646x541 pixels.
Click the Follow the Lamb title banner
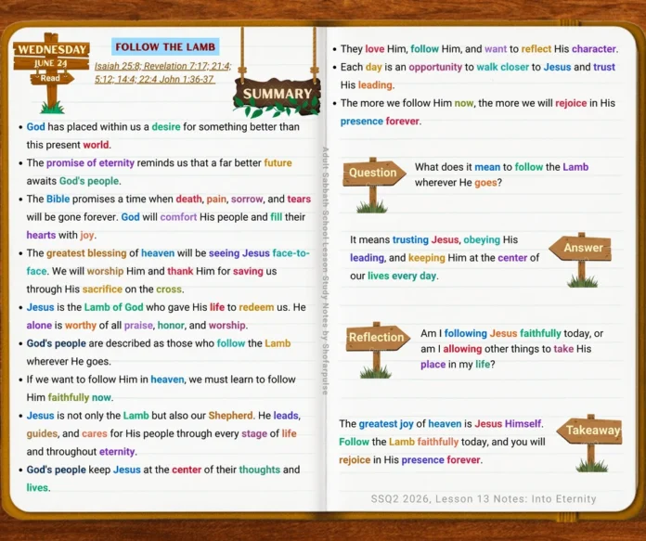tap(165, 47)
